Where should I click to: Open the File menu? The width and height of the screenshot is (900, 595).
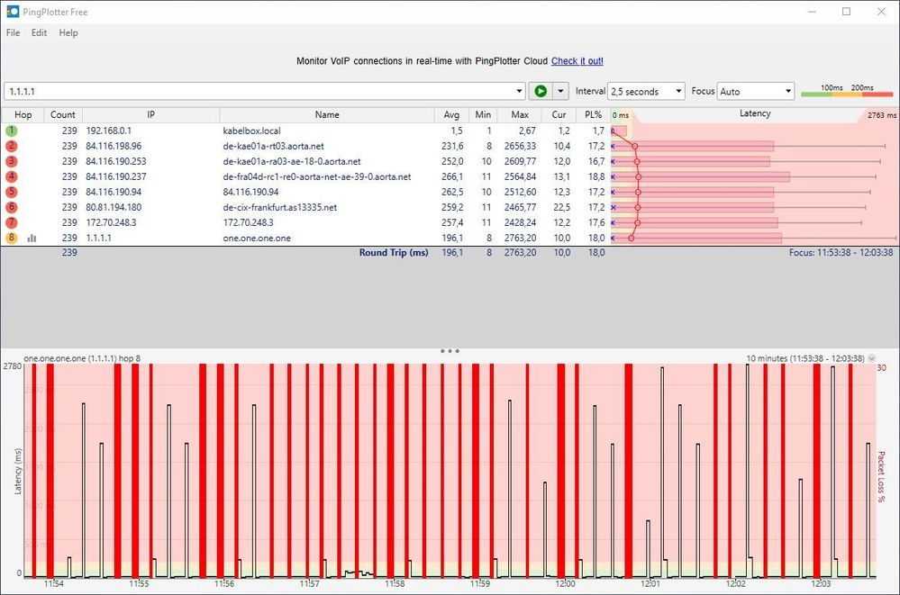(x=13, y=33)
